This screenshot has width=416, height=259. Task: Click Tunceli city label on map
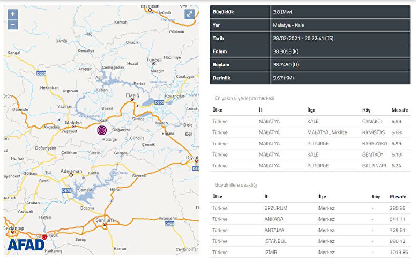[154, 60]
